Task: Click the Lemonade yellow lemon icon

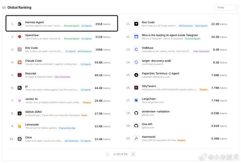Action: [x=20, y=126]
